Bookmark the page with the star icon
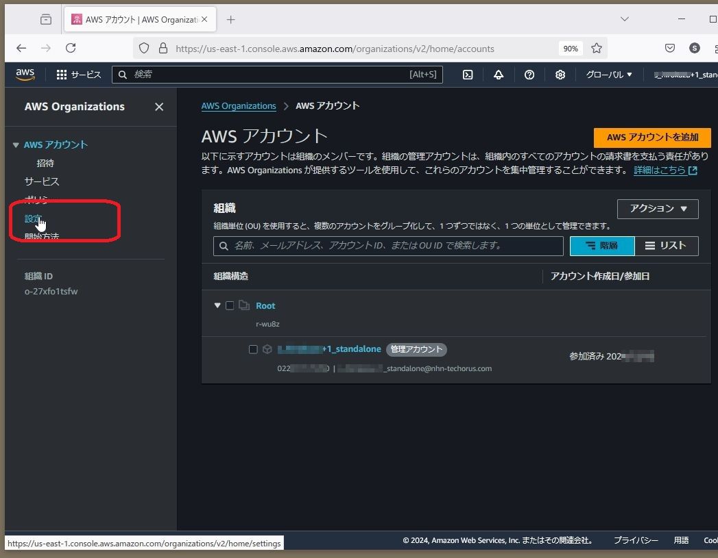The width and height of the screenshot is (718, 558). (x=596, y=48)
